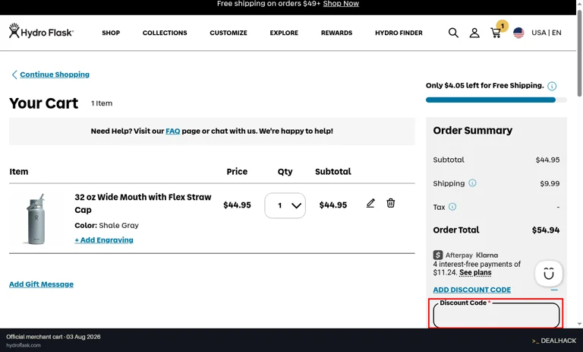Screen dimensions: 583x352
Task: Click the 'Color: Shale Gray' text
Action: click(x=107, y=225)
